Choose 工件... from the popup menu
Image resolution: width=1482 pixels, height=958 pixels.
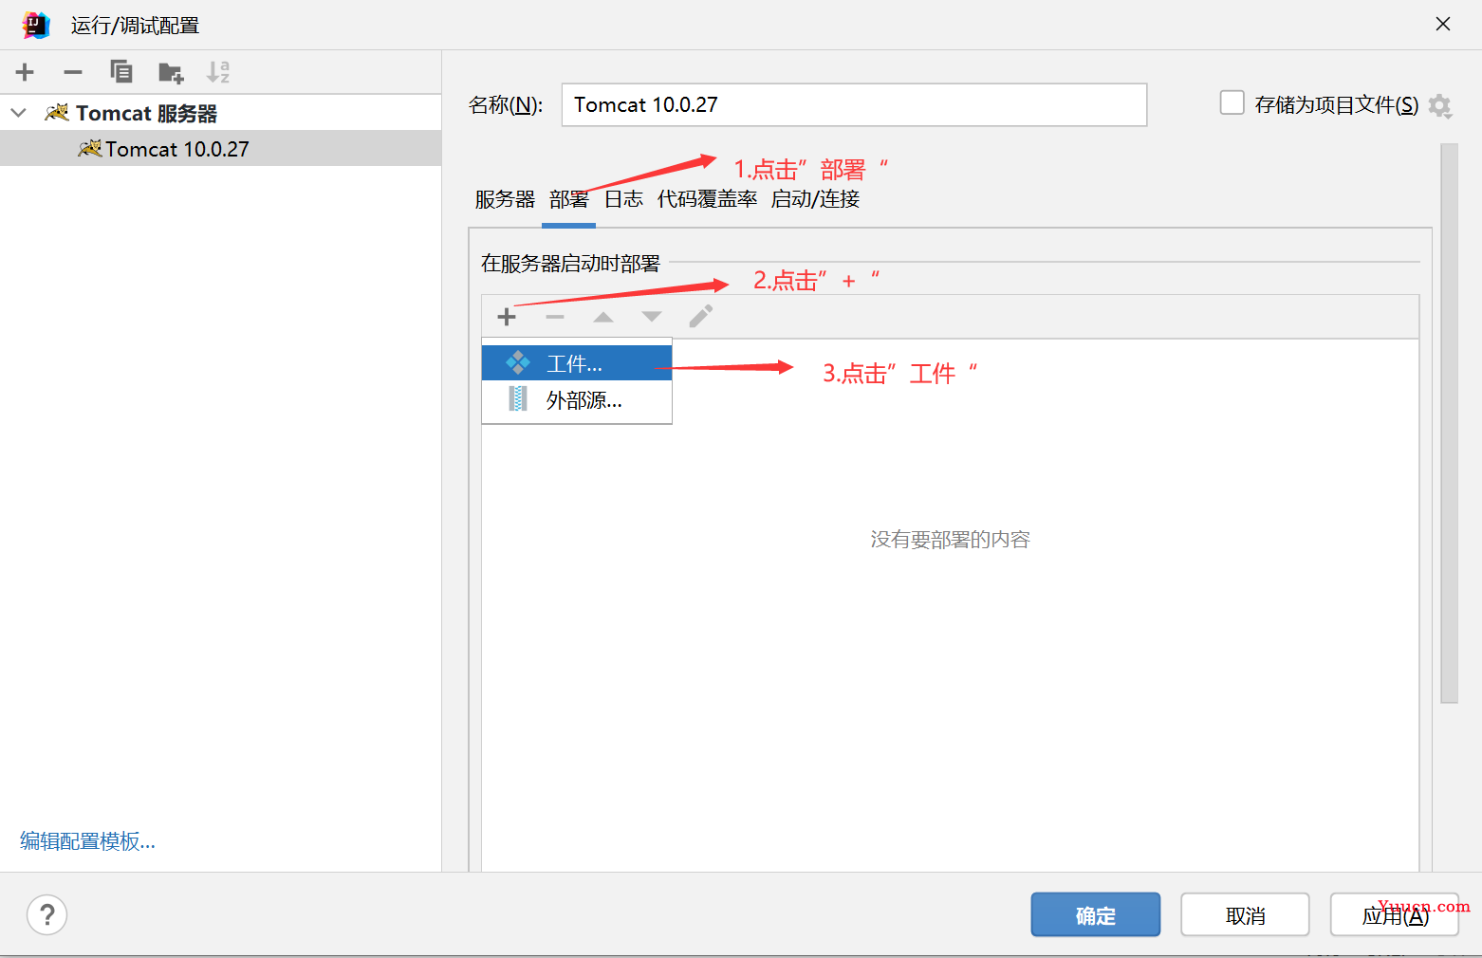pos(575,363)
